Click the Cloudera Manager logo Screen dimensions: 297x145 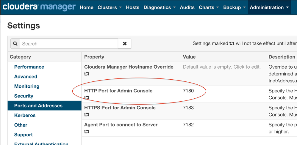point(39,7)
